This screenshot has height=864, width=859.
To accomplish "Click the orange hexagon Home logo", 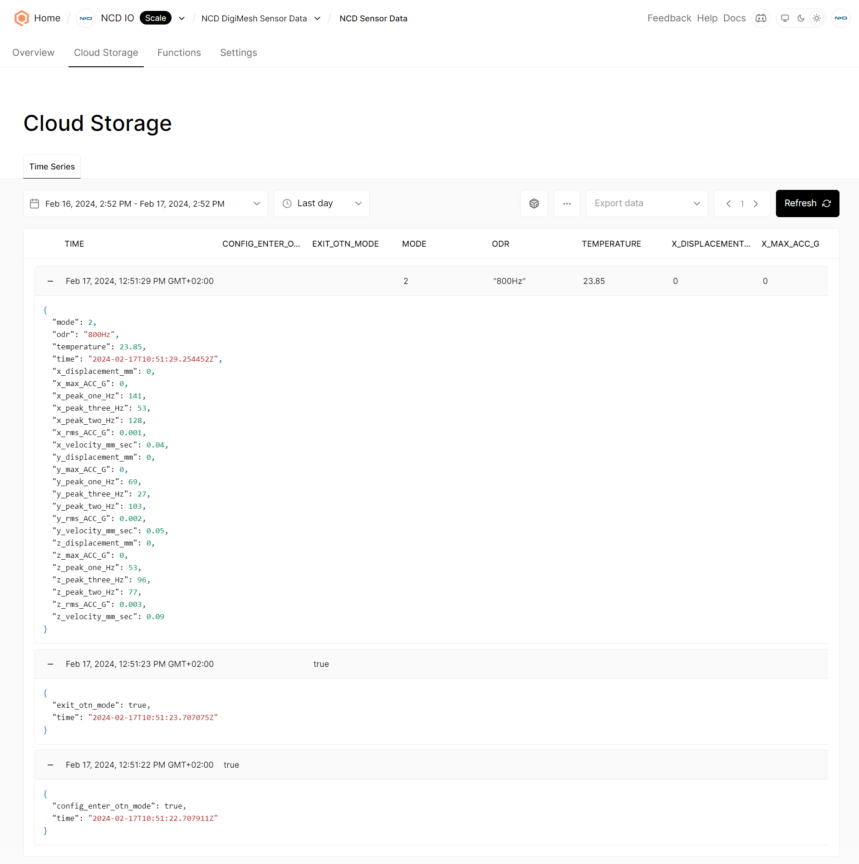I will click(21, 18).
